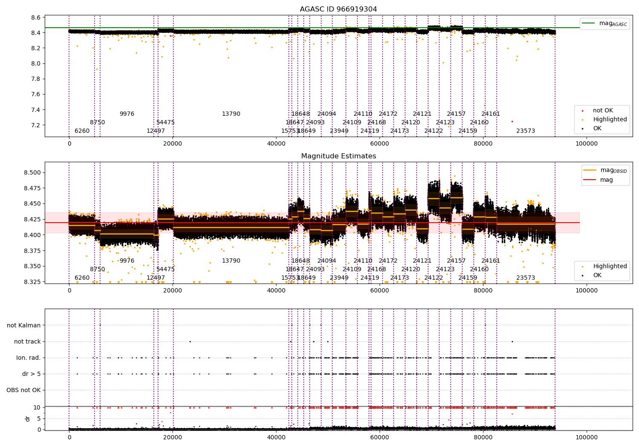Click y-axis tick 8.0 on top plot
Image resolution: width=639 pixels, height=447 pixels.
click(x=36, y=63)
